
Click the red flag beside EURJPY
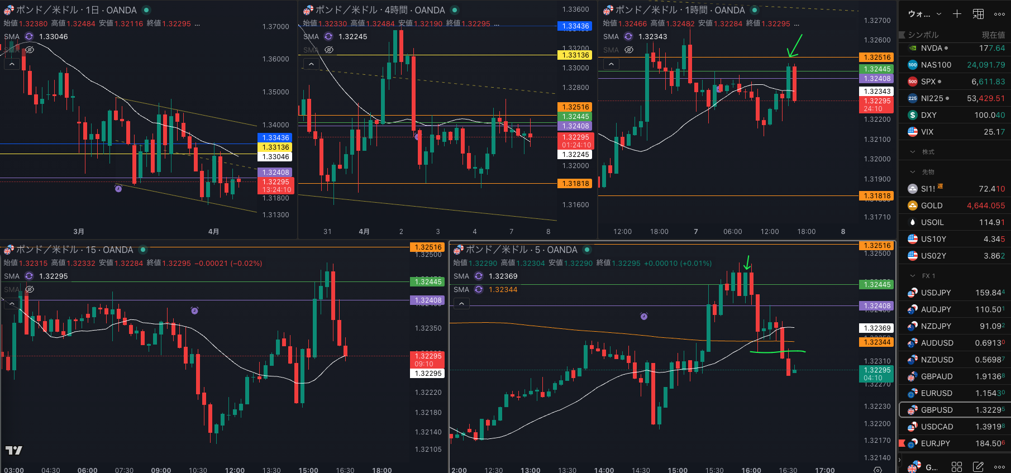[x=902, y=443]
